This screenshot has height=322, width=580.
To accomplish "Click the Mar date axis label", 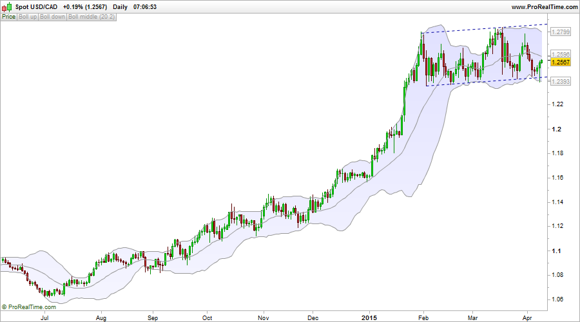I will click(472, 318).
